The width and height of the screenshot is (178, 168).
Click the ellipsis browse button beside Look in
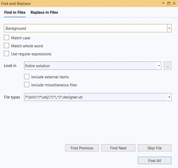tap(168, 66)
